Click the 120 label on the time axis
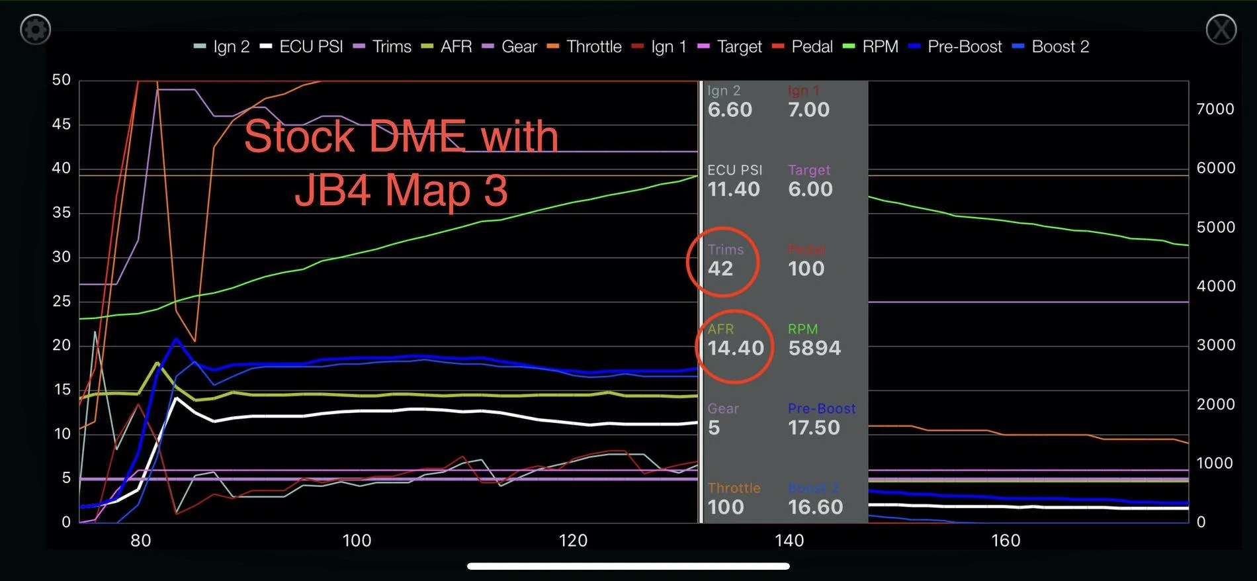This screenshot has width=1257, height=581. [573, 541]
